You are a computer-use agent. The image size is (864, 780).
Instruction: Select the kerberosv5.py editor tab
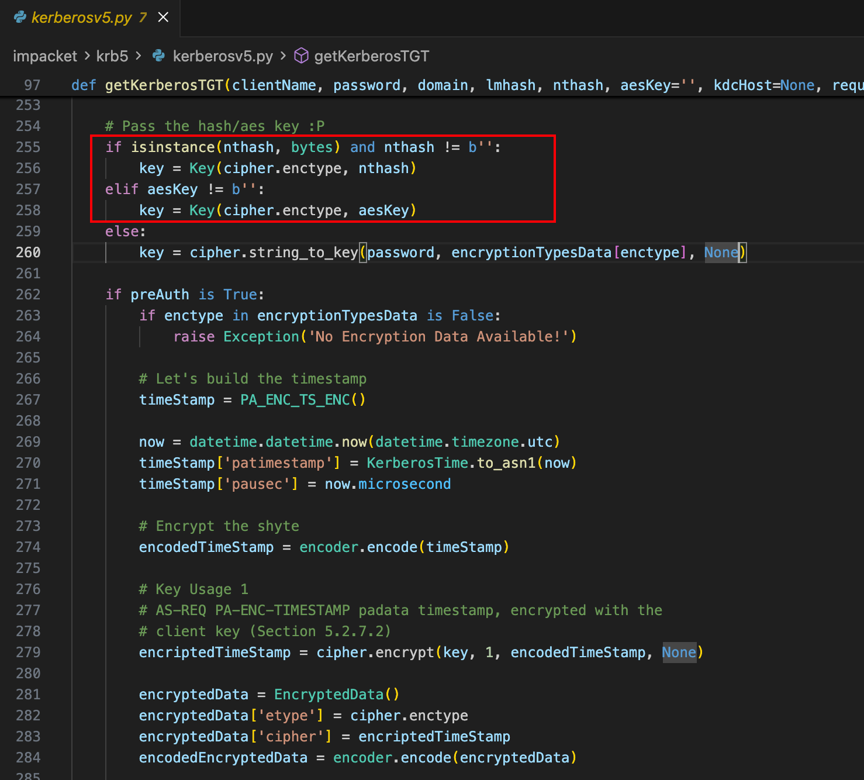click(82, 18)
